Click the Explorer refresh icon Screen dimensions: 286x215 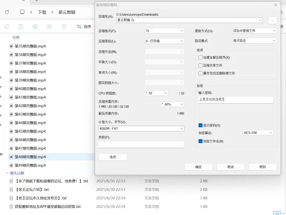point(7,12)
